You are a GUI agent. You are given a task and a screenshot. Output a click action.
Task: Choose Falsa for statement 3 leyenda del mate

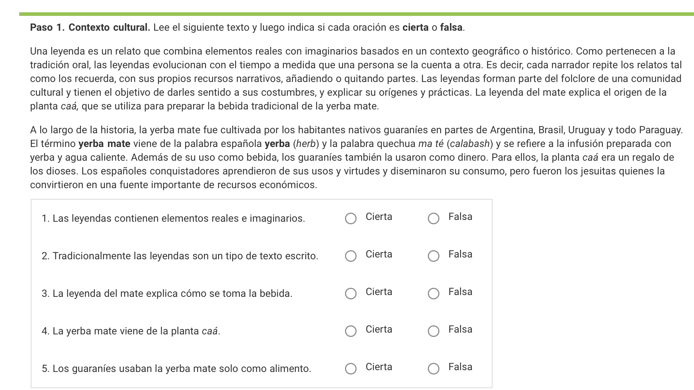coord(433,294)
